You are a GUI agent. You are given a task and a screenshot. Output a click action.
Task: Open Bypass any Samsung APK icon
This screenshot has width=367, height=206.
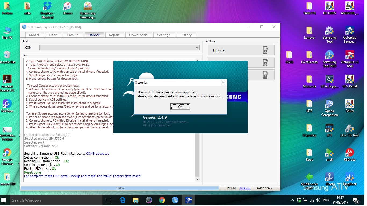pyautogui.click(x=88, y=10)
